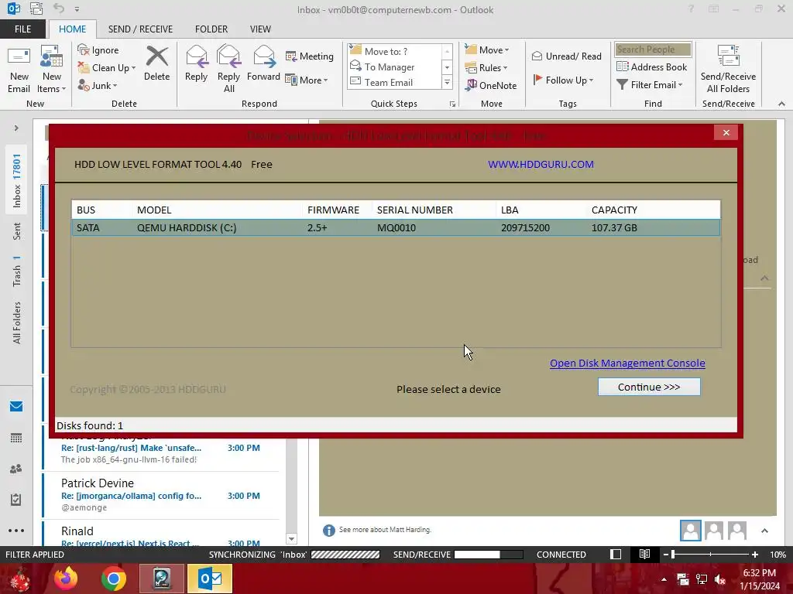The image size is (793, 594).
Task: Delete the selected message
Action: (x=156, y=63)
